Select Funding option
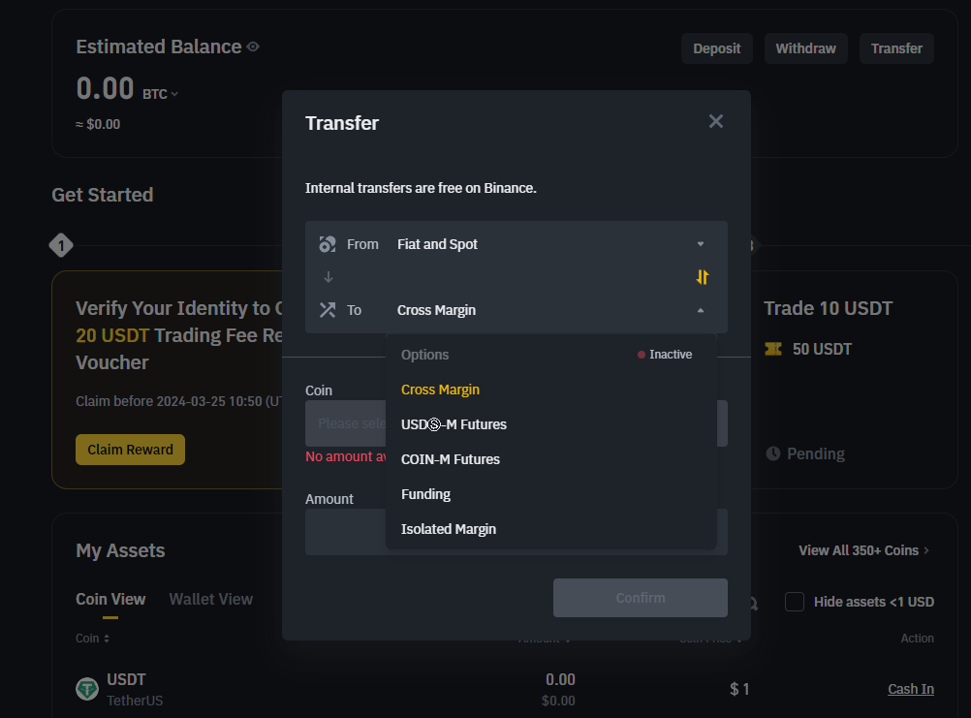Image resolution: width=971 pixels, height=718 pixels. click(425, 494)
